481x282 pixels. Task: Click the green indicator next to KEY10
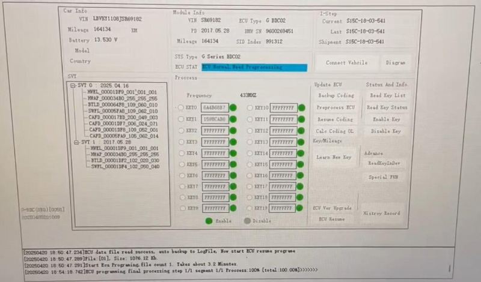[301, 108]
